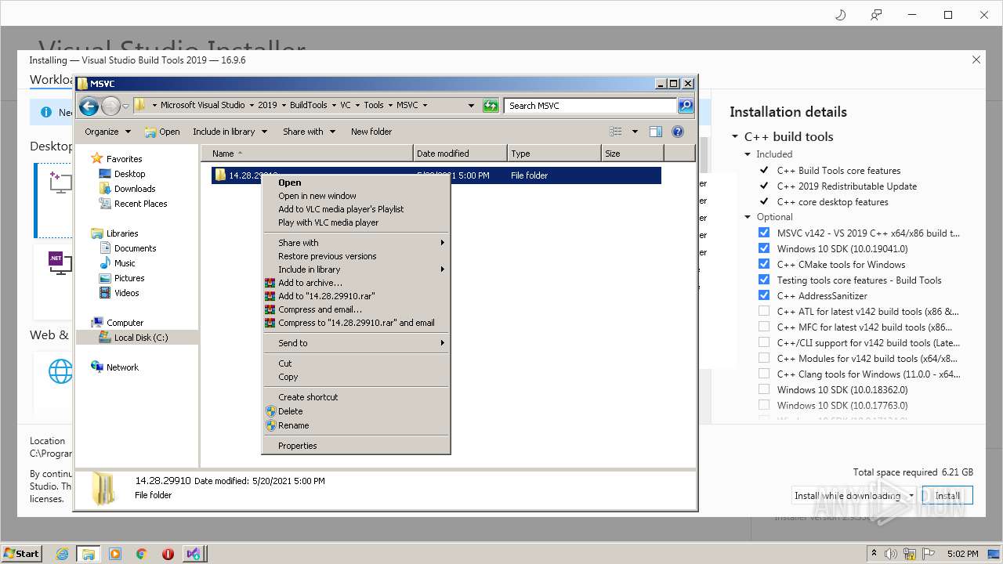Select Local Disk (C:) in sidebar
This screenshot has width=1003, height=564.
tap(141, 338)
